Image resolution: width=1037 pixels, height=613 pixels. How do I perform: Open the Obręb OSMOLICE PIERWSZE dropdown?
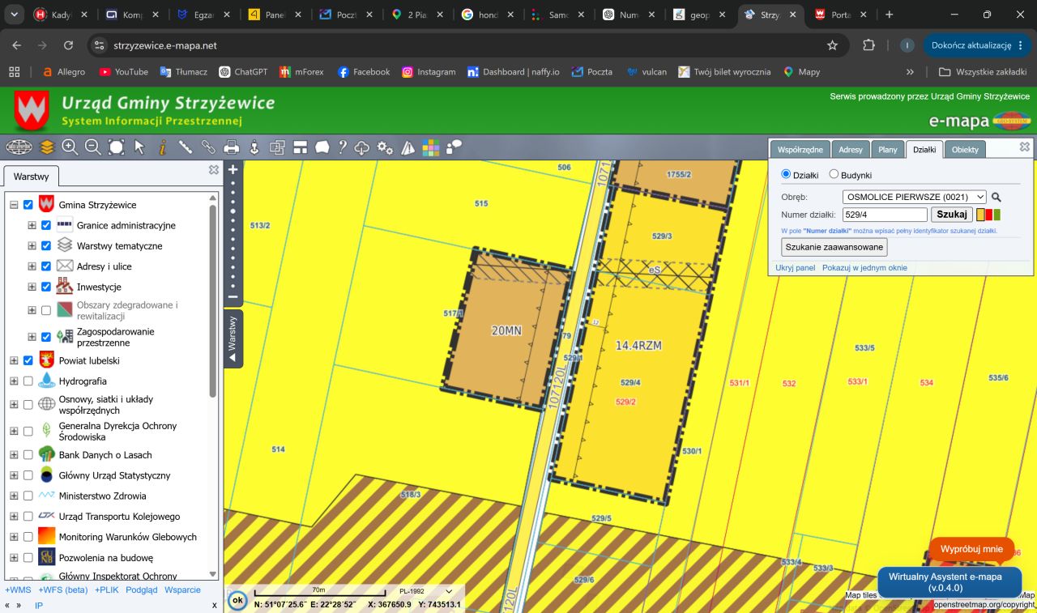915,197
